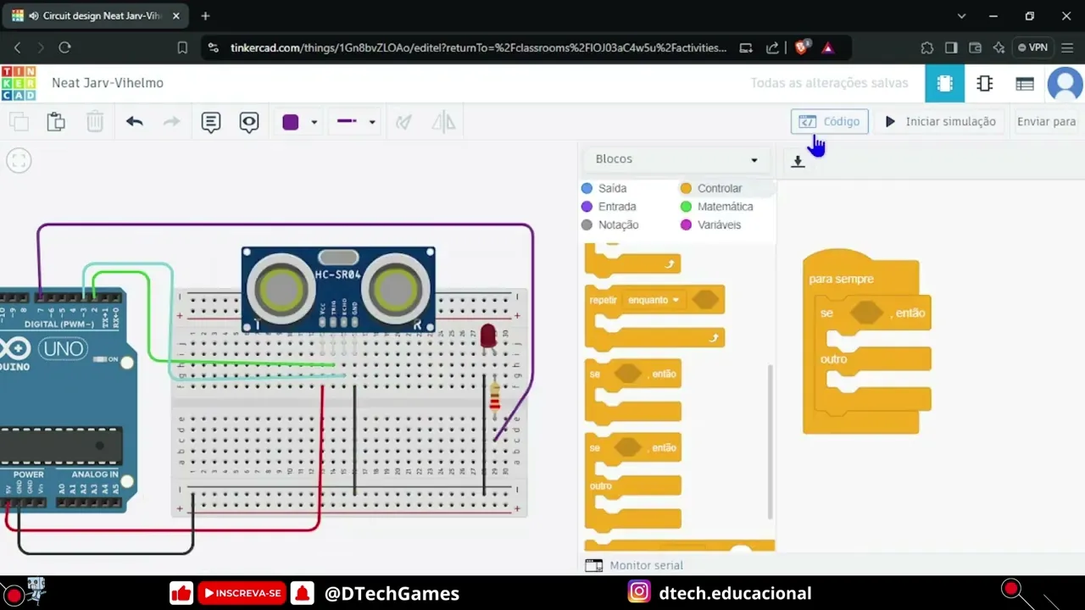Select Matemática block category

pyautogui.click(x=717, y=207)
